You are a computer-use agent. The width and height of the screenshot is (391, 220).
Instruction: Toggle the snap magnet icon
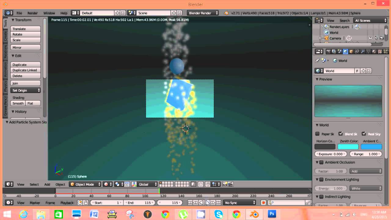pos(208,184)
